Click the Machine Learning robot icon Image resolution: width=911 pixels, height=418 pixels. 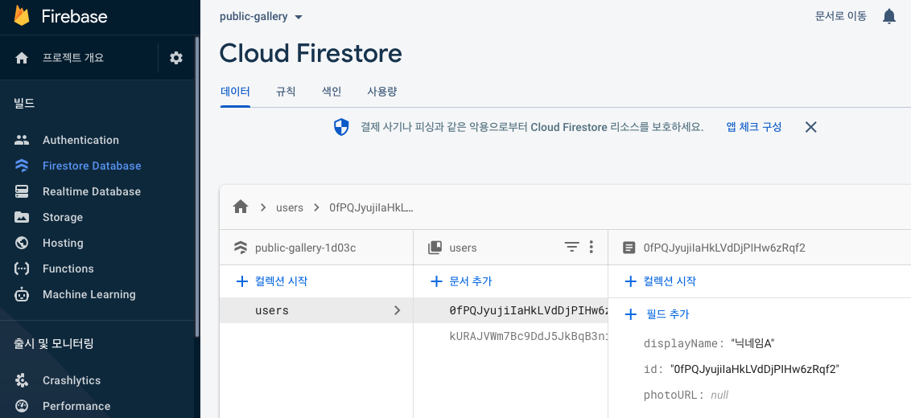pos(22,294)
